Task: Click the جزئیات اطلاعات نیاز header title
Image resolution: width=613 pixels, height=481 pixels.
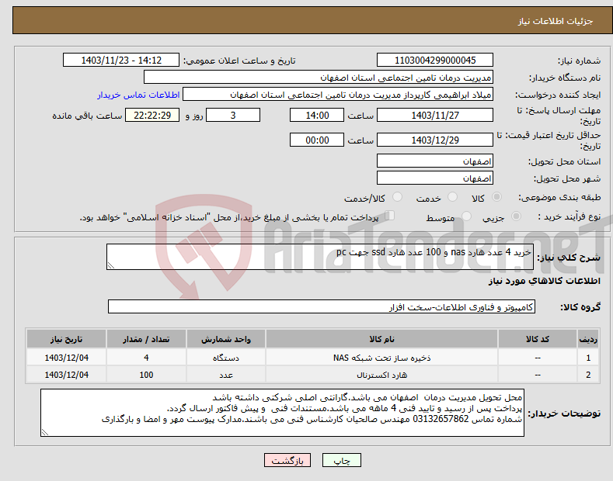Action: tap(556, 21)
